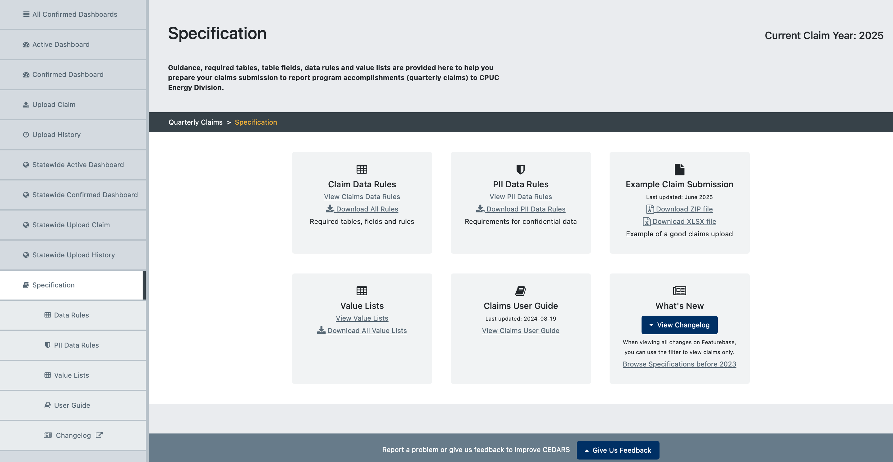Click the gauge icon beside Active Dashboard
This screenshot has width=893, height=462.
(x=26, y=44)
